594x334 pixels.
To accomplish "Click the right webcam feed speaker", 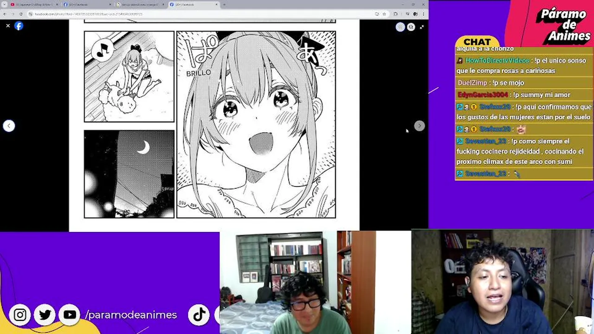I will click(502, 281).
